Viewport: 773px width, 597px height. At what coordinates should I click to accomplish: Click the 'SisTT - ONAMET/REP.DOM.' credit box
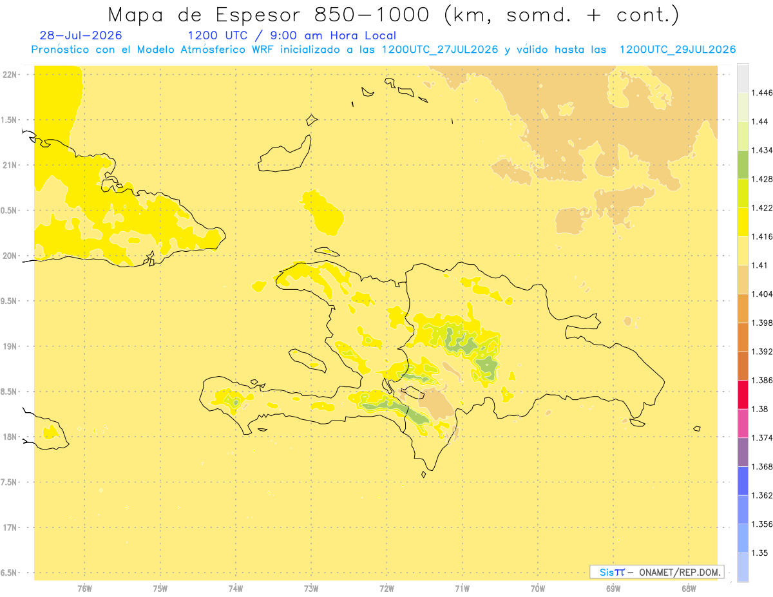[x=657, y=572]
